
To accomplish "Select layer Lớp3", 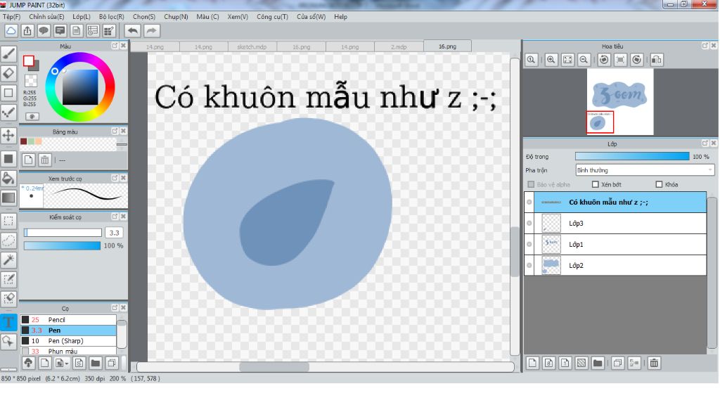I will (620, 223).
